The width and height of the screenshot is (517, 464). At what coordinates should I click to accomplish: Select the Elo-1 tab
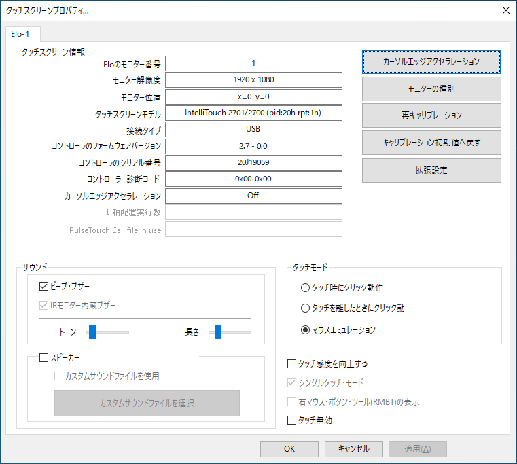click(x=23, y=34)
